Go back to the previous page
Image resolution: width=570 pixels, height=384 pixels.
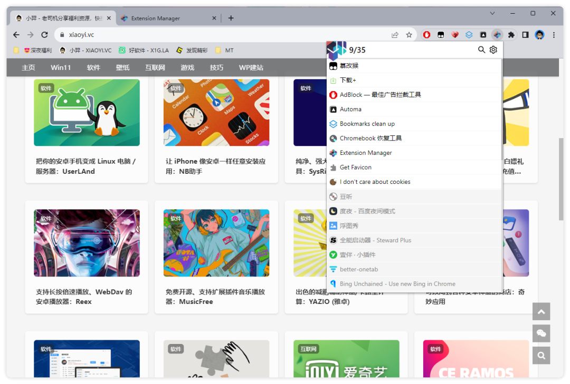[x=16, y=35]
